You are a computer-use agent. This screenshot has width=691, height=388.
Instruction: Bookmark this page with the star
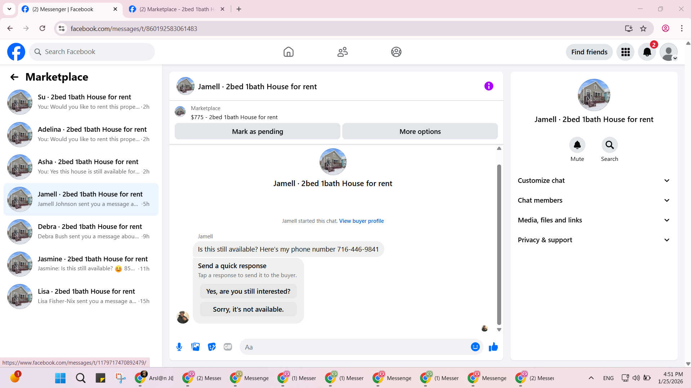click(x=643, y=28)
